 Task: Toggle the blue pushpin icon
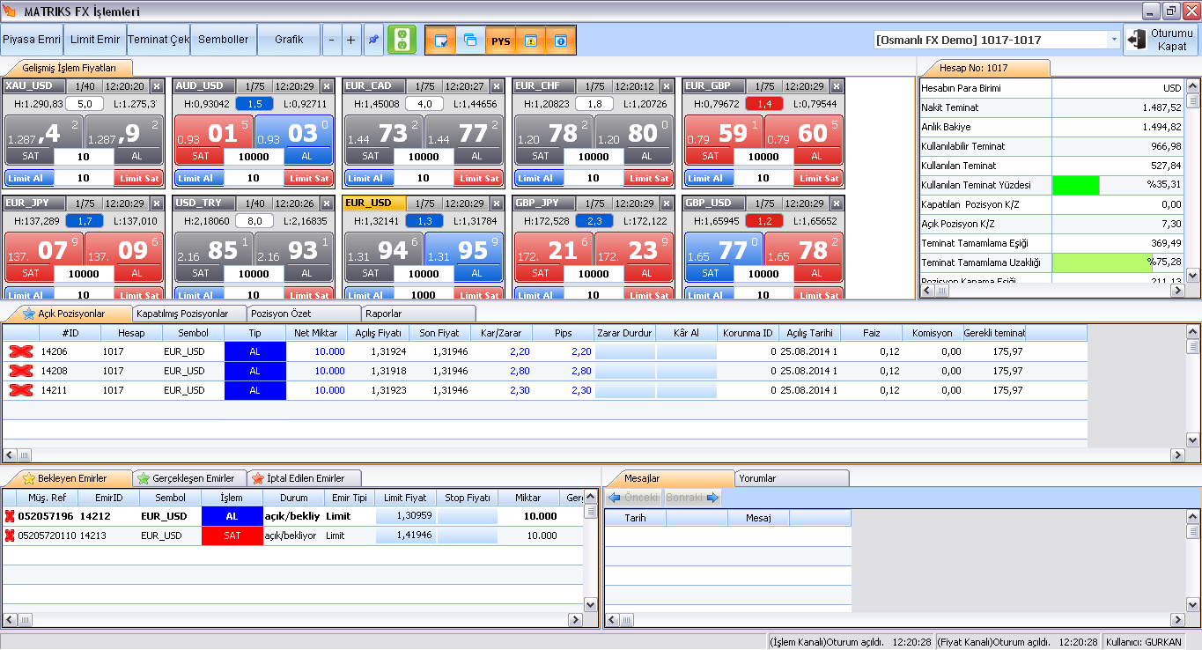click(x=373, y=40)
